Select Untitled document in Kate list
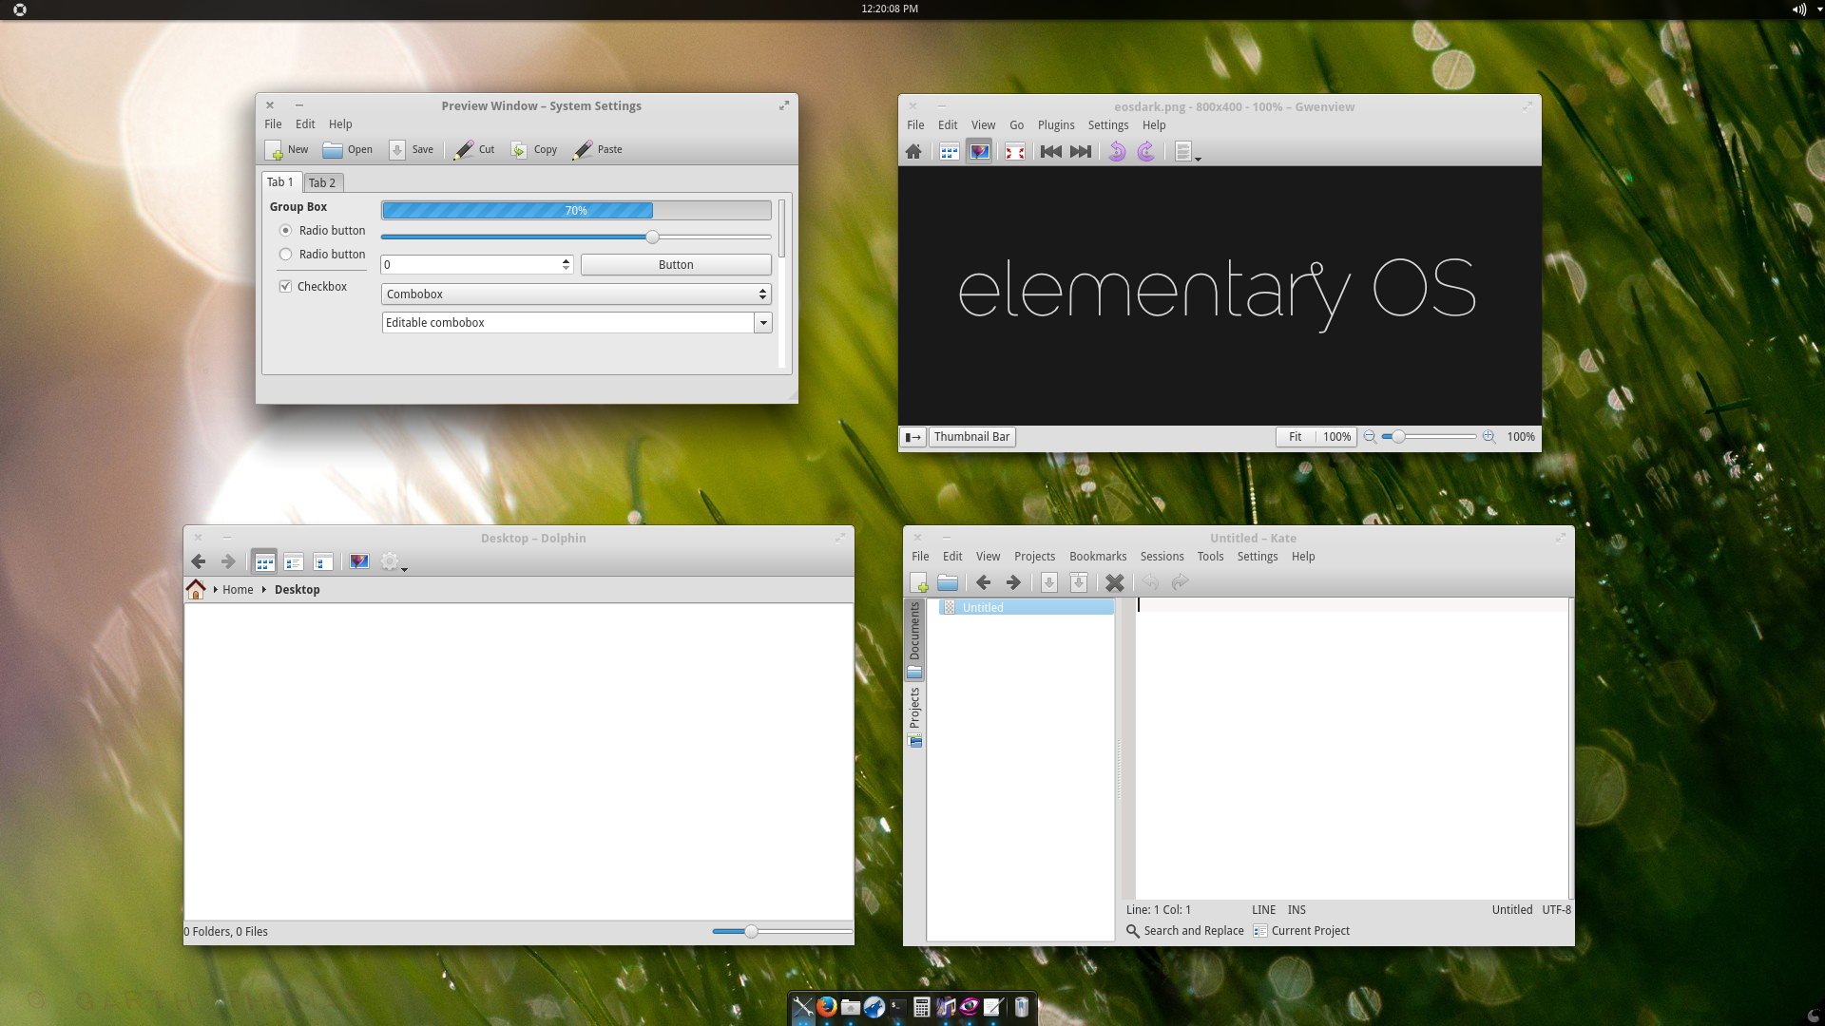 coord(1027,608)
